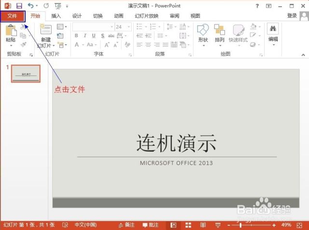This screenshot has height=230, width=309.
Task: Toggle Underline formatting
Action: tap(94, 36)
